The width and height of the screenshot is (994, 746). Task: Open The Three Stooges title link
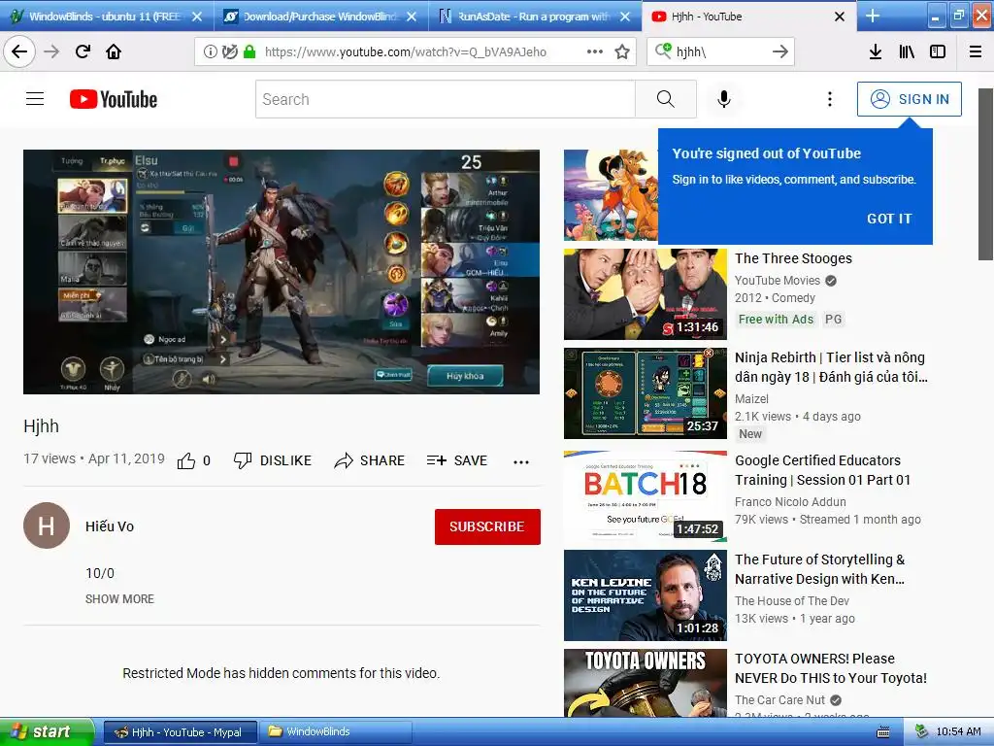click(793, 258)
